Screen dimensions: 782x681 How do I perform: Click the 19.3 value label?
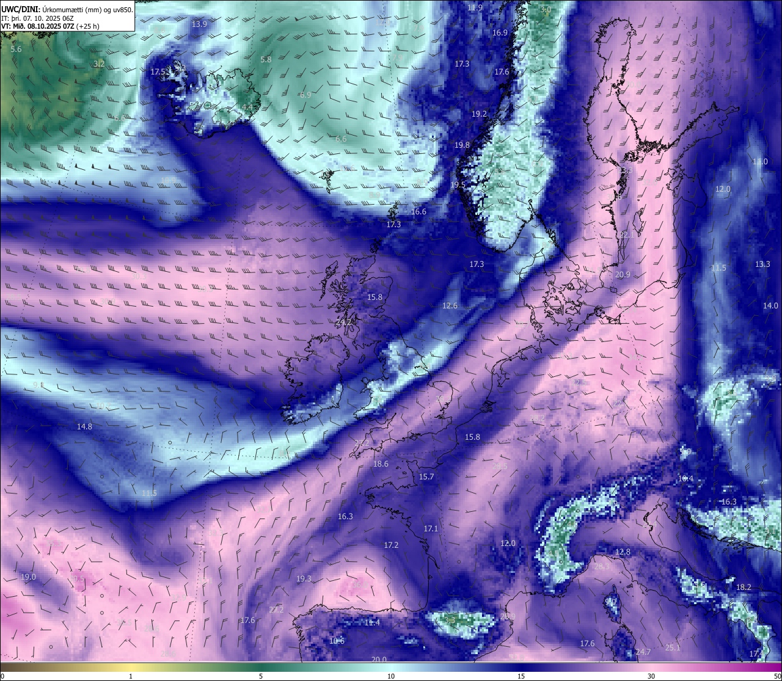[304, 579]
